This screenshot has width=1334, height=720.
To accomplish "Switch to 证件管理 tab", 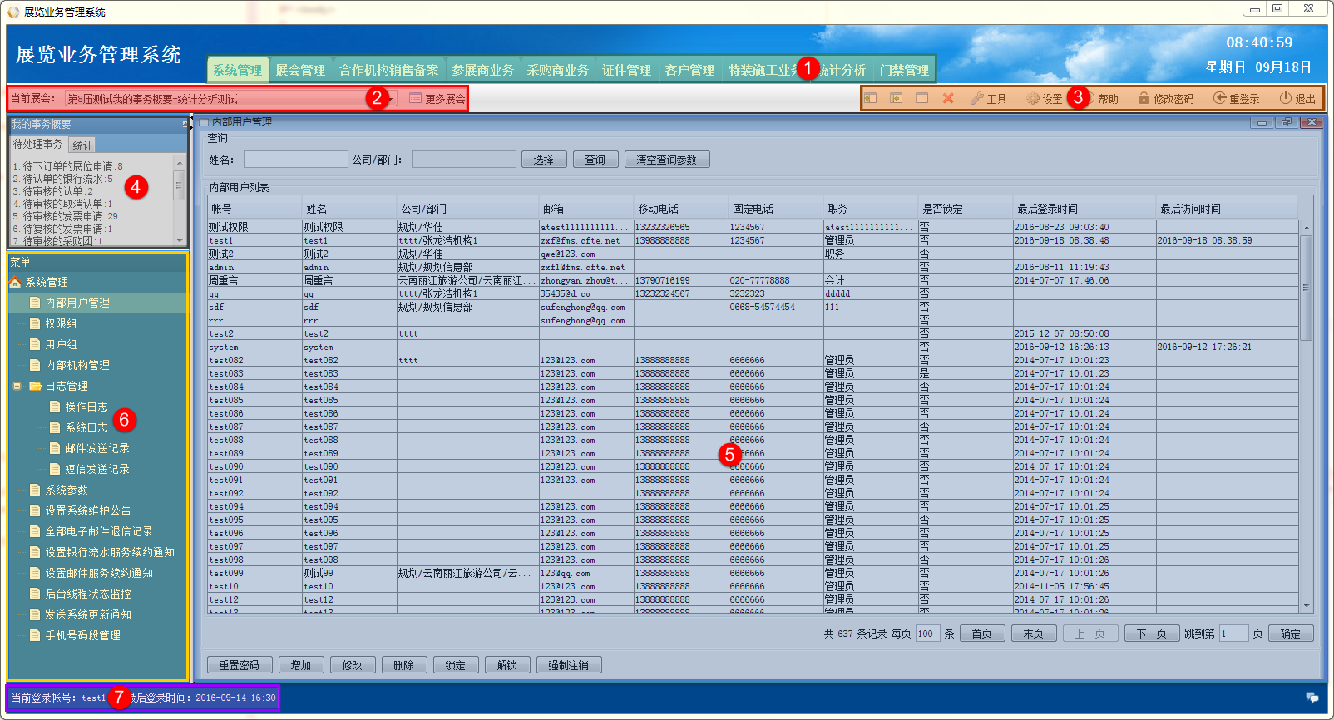I will tap(627, 70).
